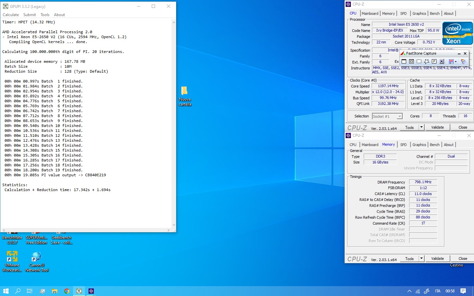The image size is (474, 296).
Task: Open Wi-Fi network tray icon
Action: [x=418, y=291]
